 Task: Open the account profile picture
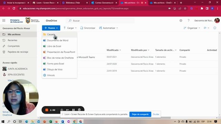click(x=217, y=21)
